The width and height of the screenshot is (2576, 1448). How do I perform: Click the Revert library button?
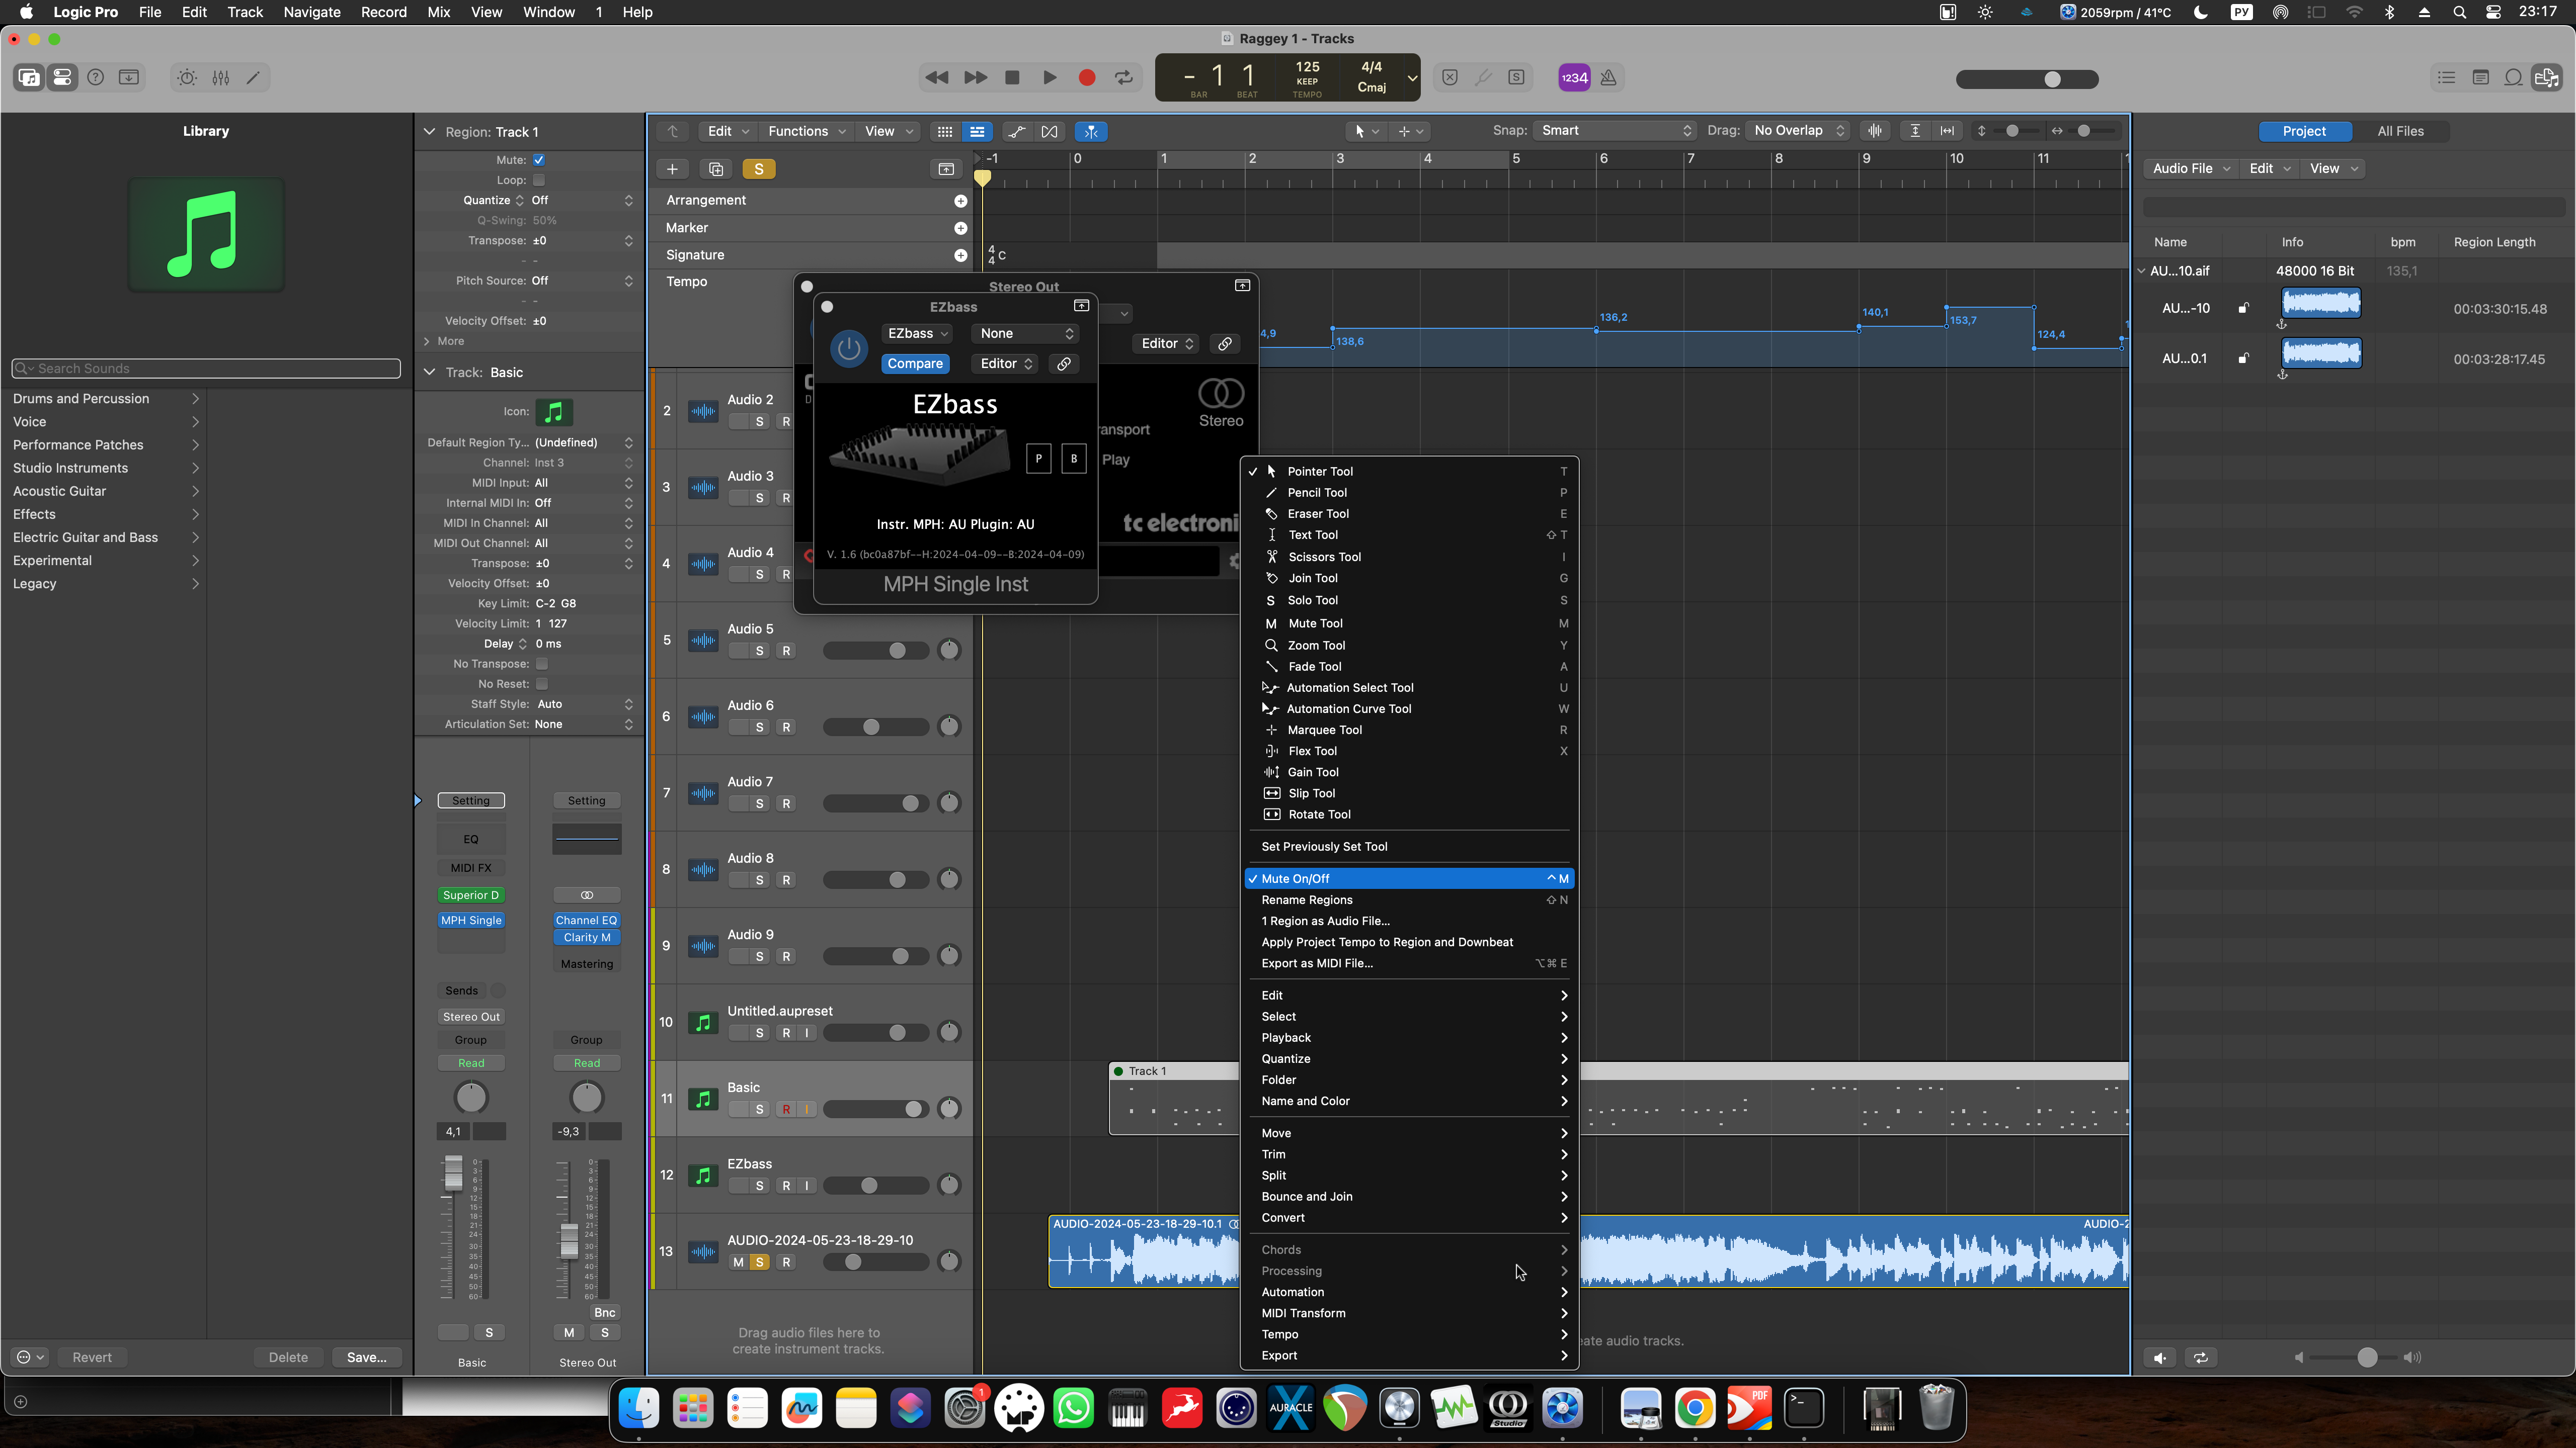[x=92, y=1357]
